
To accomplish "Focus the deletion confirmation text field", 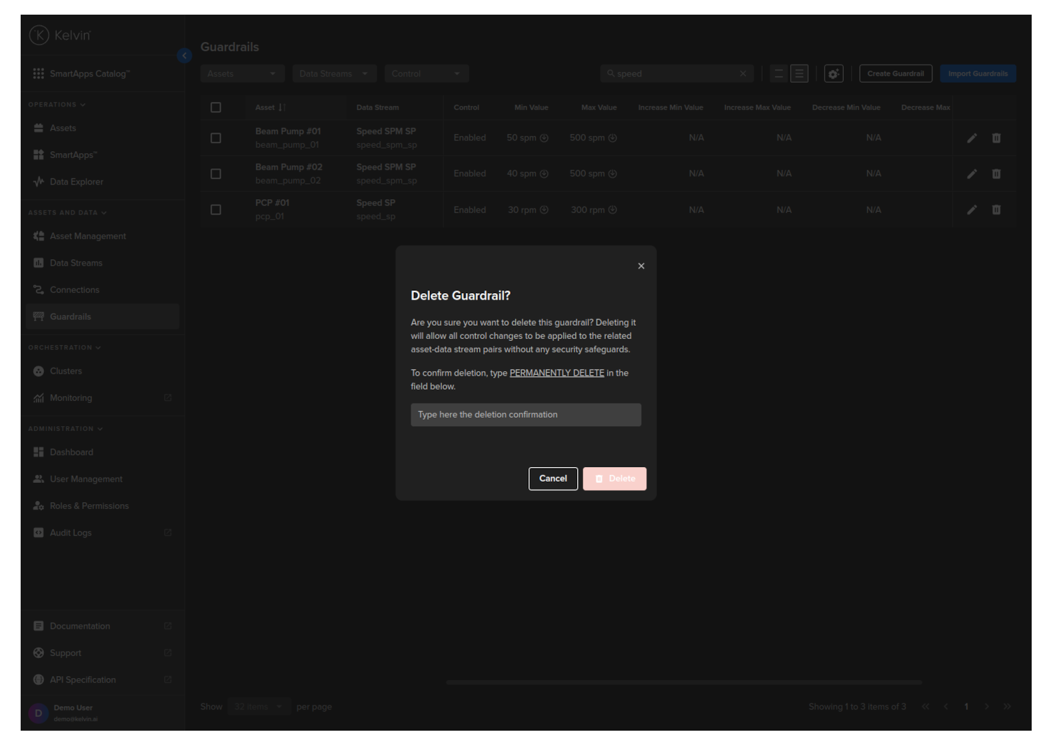I will 526,415.
